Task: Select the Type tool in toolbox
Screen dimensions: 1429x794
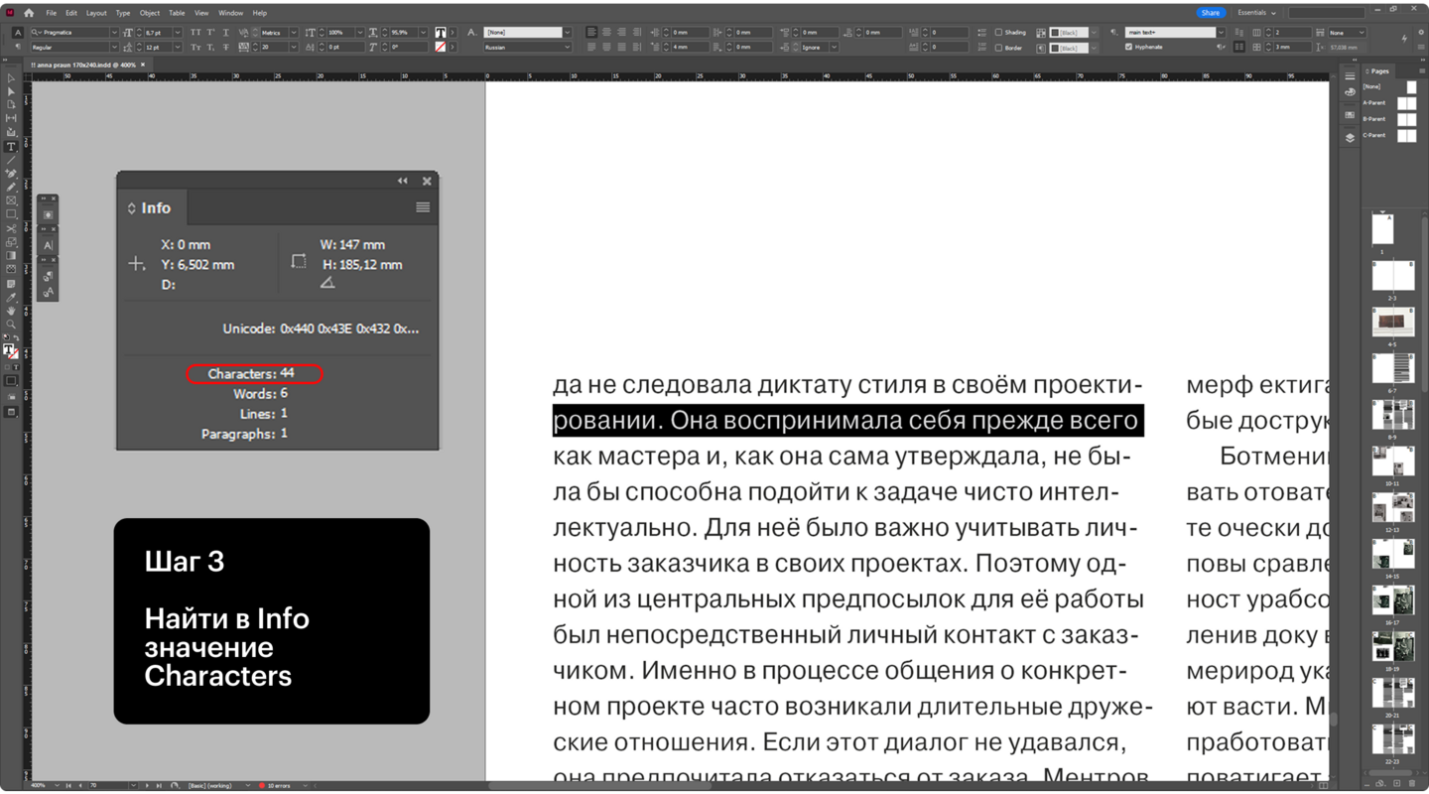Action: [11, 146]
